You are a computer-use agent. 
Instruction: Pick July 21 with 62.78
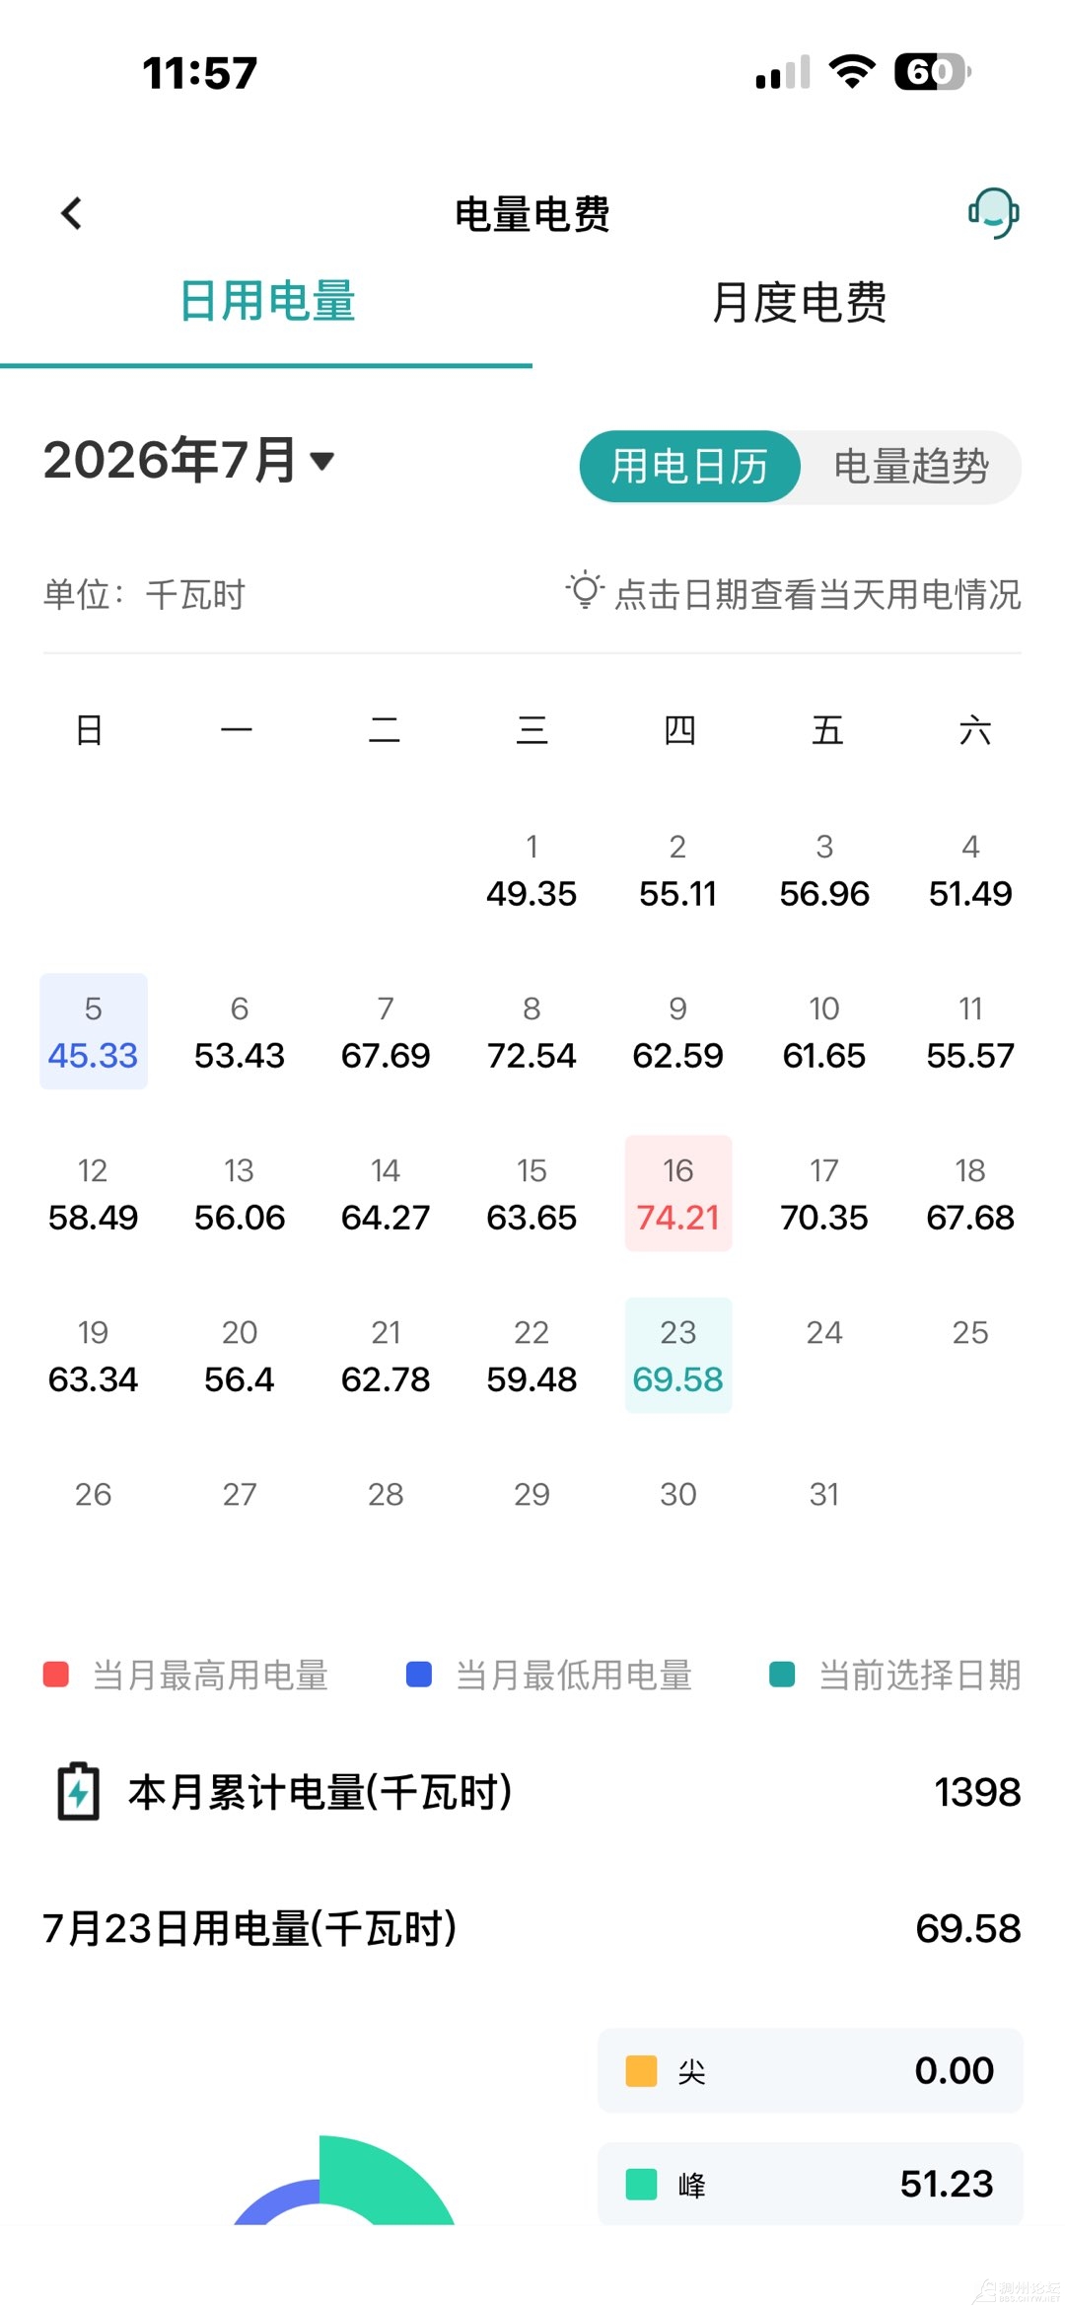click(386, 1356)
